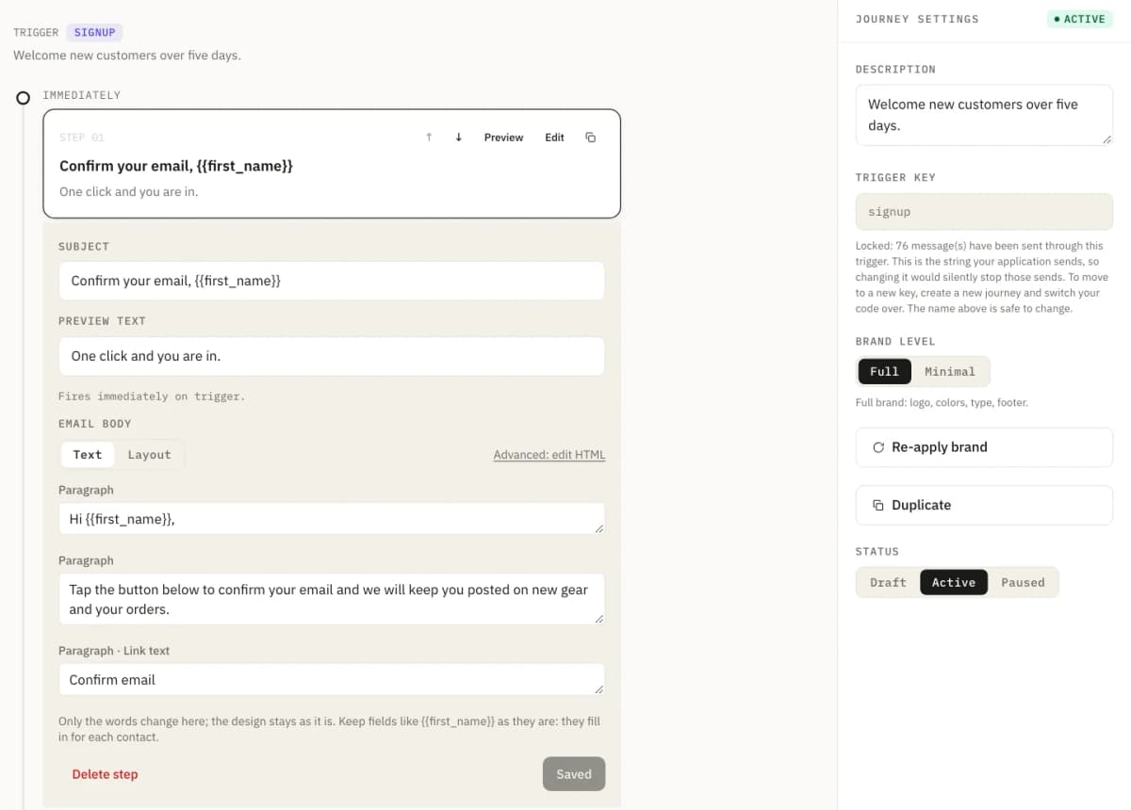Screen dimensions: 1131x810
Task: Set brand level to Full
Action: click(x=884, y=371)
